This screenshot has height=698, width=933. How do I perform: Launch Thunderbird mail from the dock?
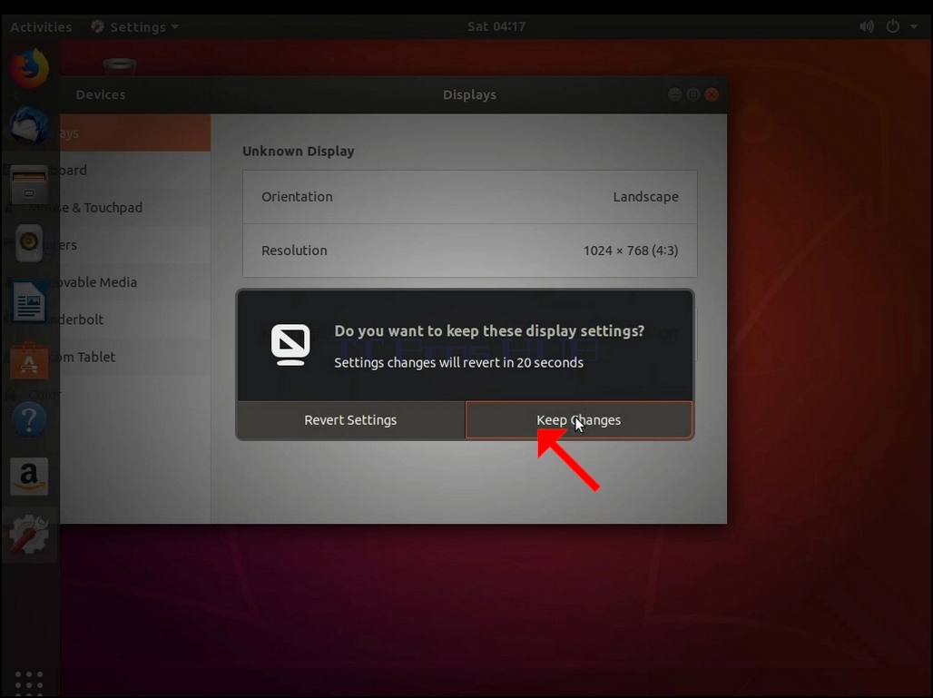pos(28,126)
